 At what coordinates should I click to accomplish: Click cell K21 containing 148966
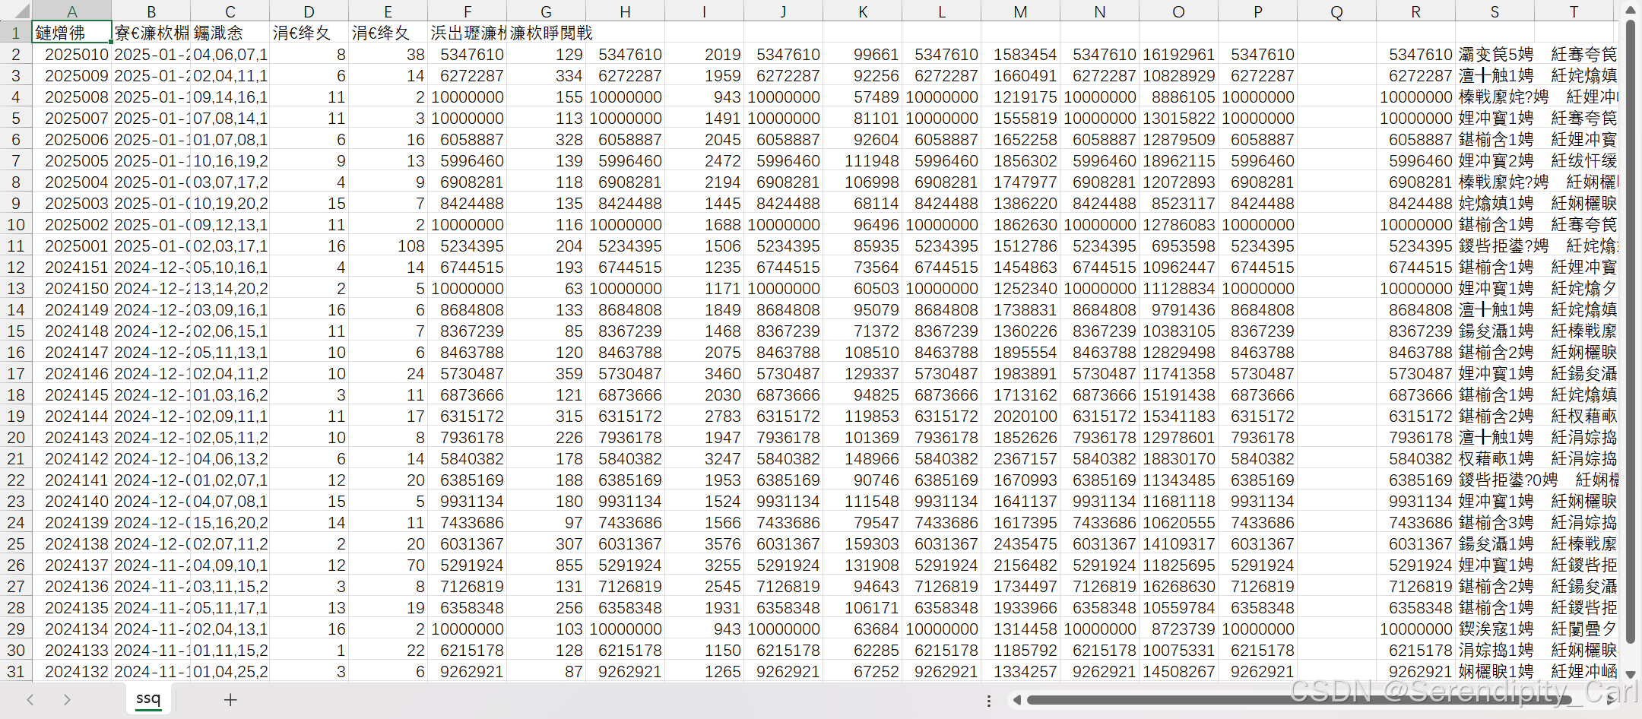tap(863, 458)
